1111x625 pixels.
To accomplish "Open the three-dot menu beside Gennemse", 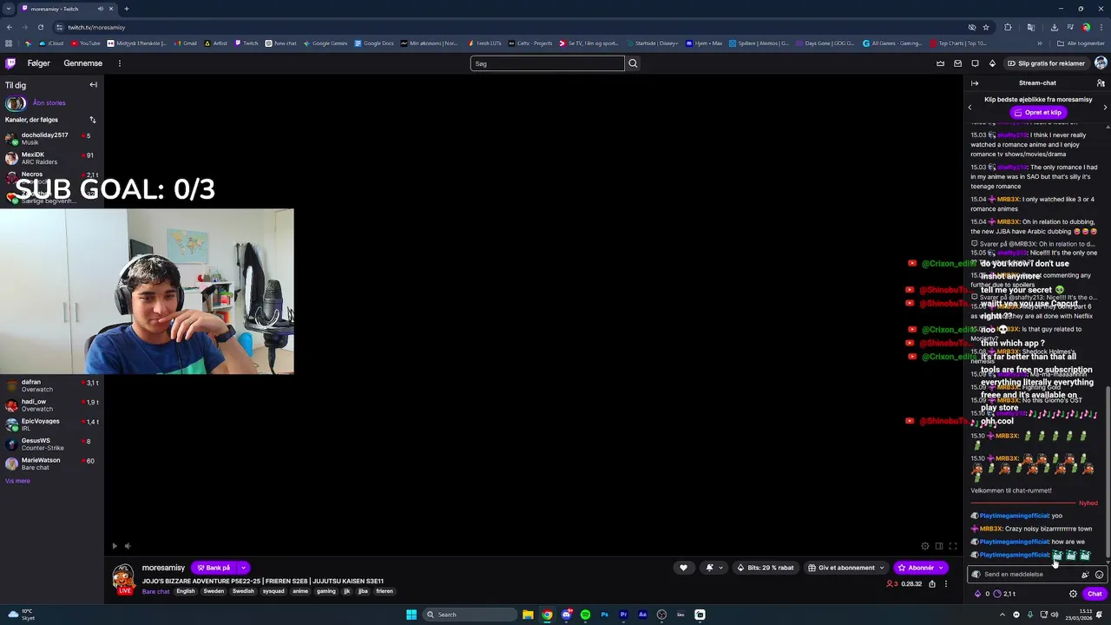I will pos(120,63).
